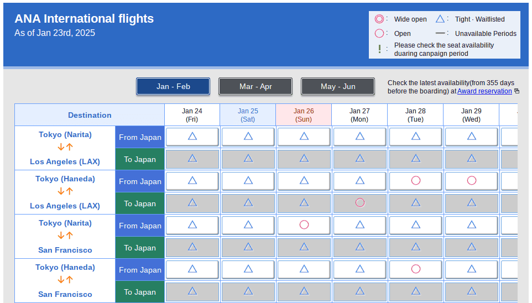Click Haneda-San Francisco To Japan triangle Jan 28
The image size is (532, 303).
[x=416, y=291]
